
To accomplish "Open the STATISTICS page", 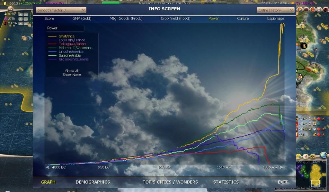I will click(226, 182).
